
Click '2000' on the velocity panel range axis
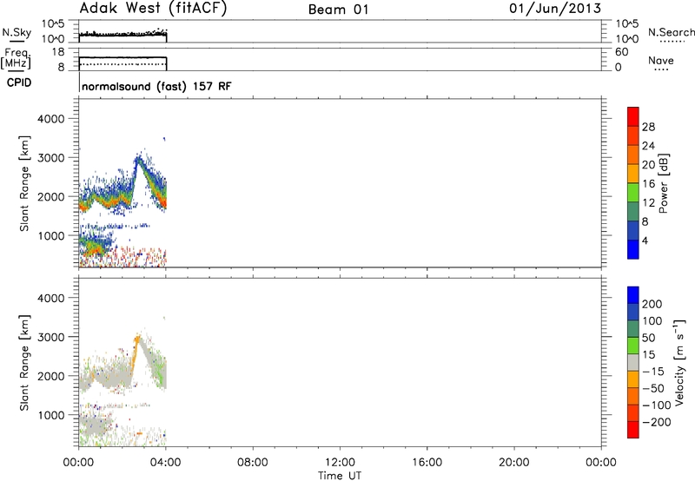coord(50,376)
